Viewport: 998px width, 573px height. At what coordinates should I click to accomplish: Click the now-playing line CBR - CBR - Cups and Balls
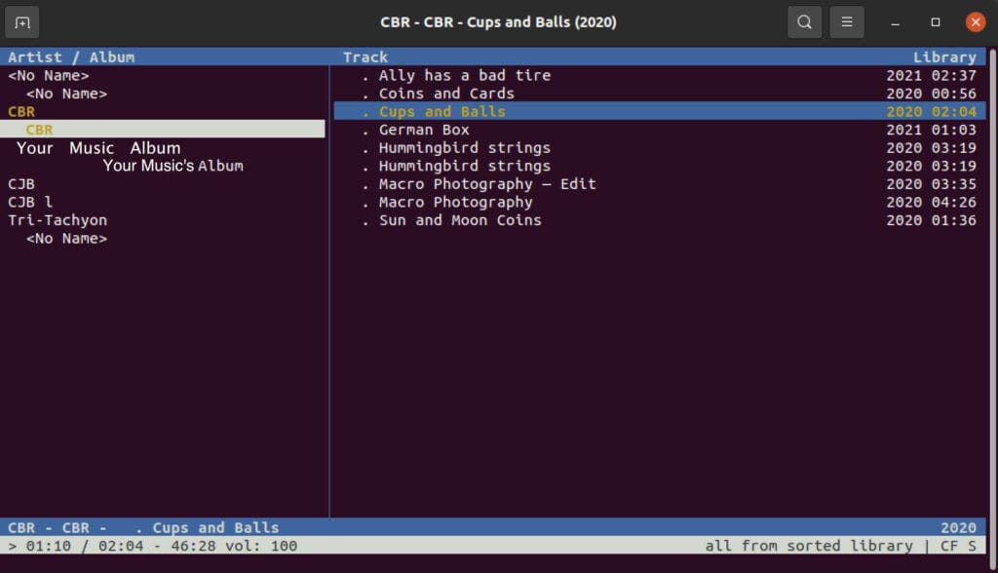pos(143,528)
